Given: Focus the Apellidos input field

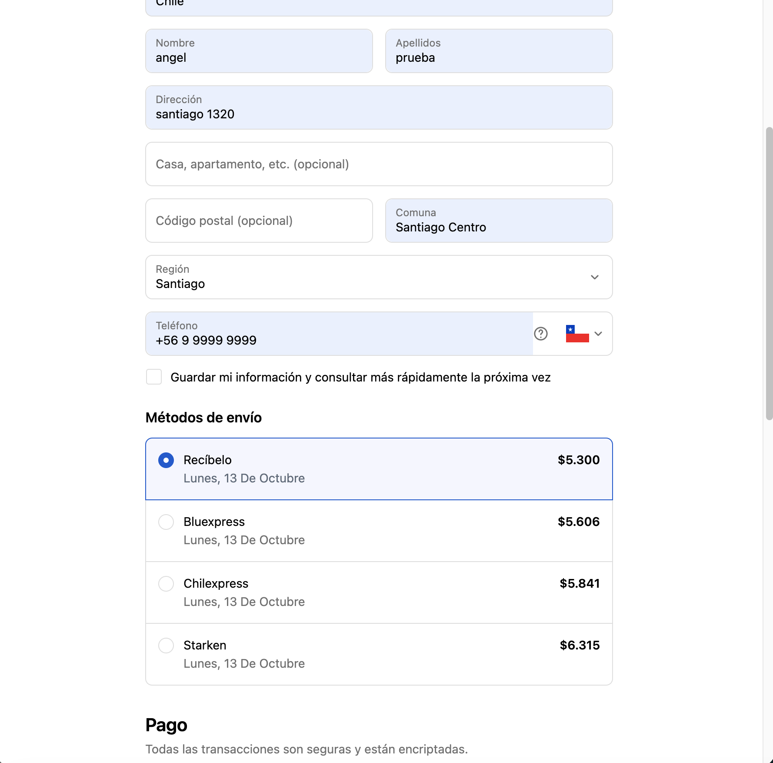Looking at the screenshot, I should [499, 51].
